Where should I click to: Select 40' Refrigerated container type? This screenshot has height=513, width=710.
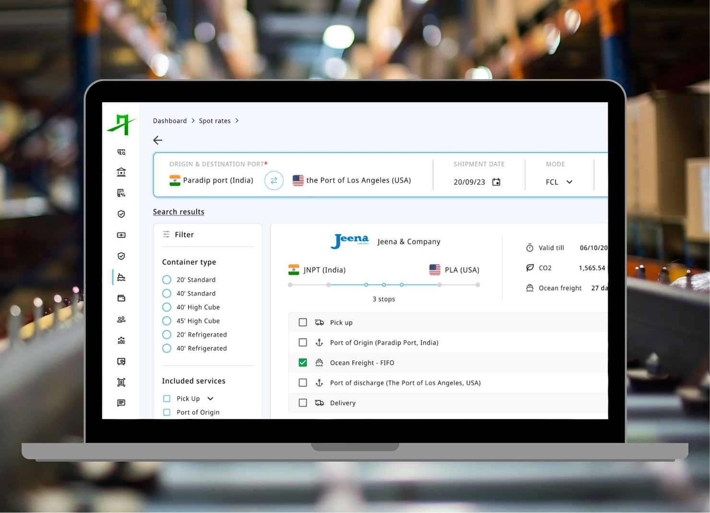[x=167, y=348]
